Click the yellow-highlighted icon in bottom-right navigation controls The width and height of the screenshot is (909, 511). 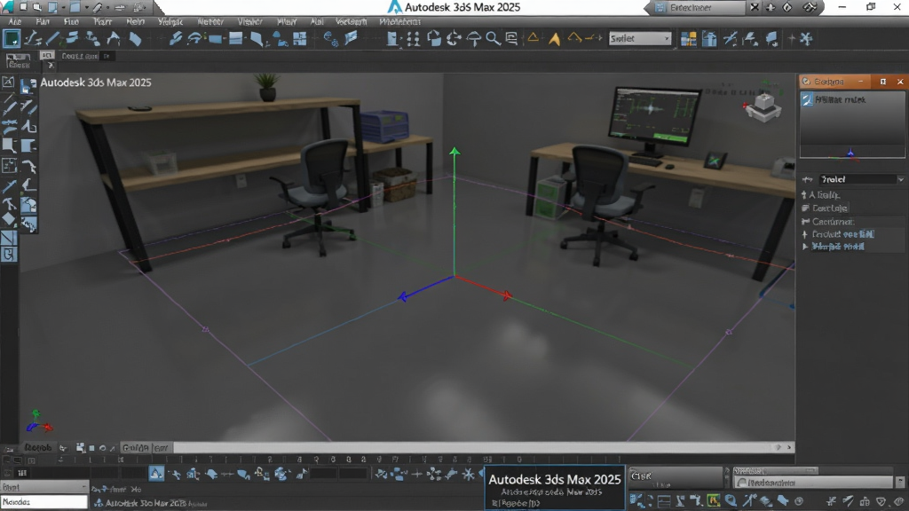714,500
